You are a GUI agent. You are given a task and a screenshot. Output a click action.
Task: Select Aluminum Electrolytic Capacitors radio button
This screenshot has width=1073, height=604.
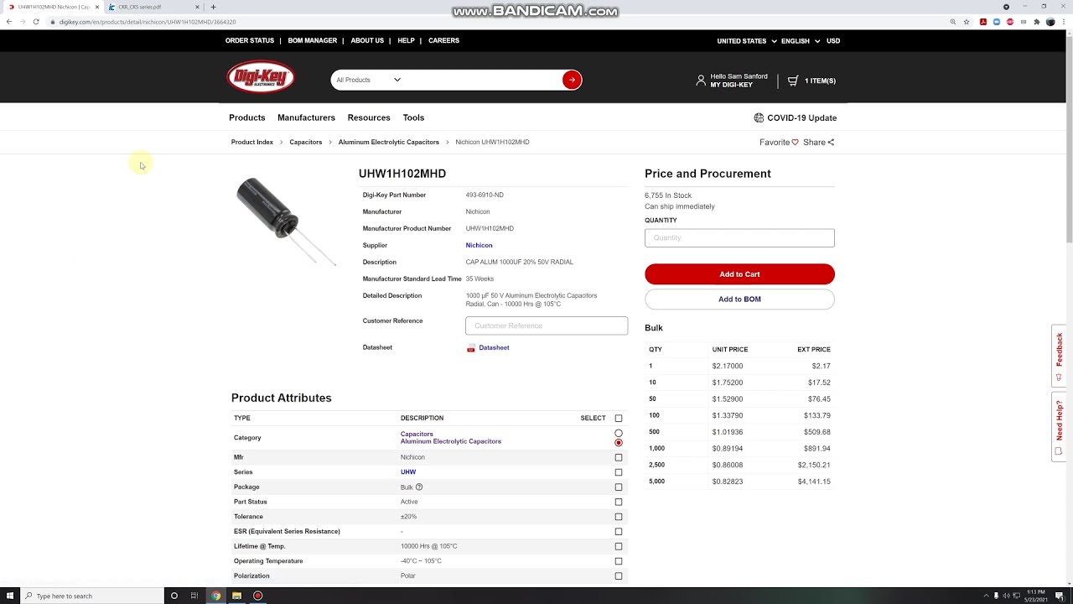[x=619, y=442]
